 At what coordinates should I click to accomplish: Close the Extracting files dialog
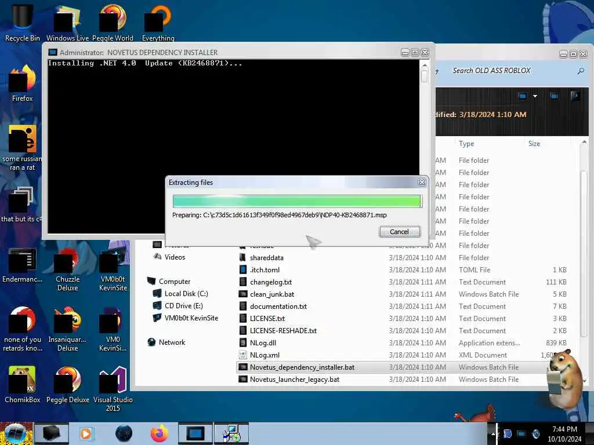[x=422, y=183]
